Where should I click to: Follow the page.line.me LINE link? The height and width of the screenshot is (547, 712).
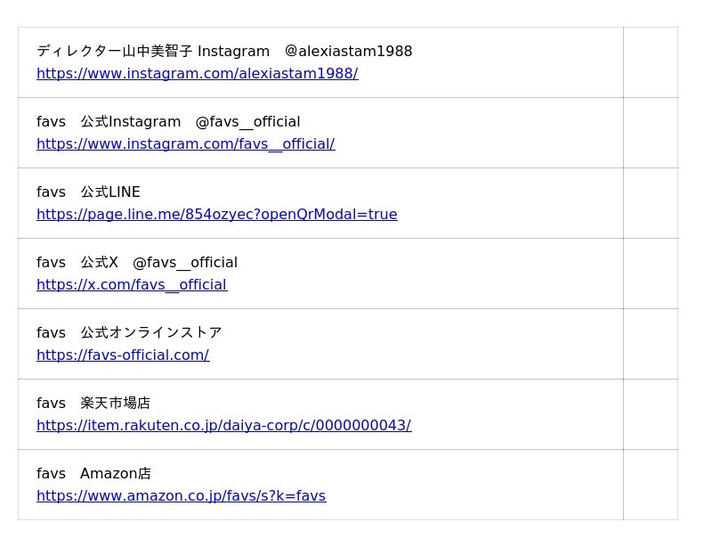pyautogui.click(x=216, y=215)
